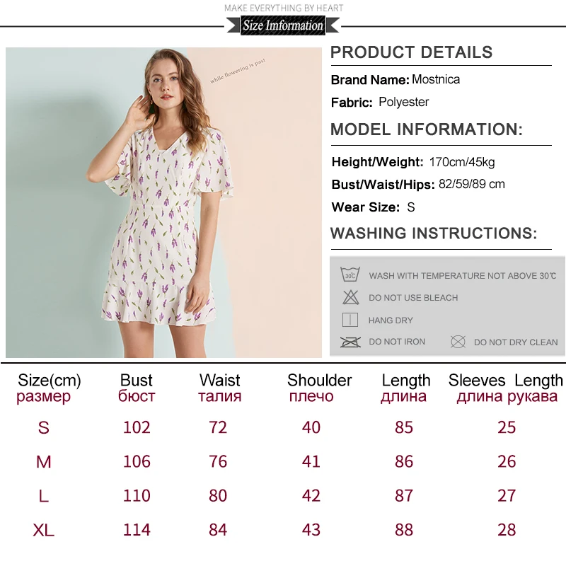566x566 pixels.
Task: Click the WASHING INSTRUCTIONS heading
Action: click(434, 233)
